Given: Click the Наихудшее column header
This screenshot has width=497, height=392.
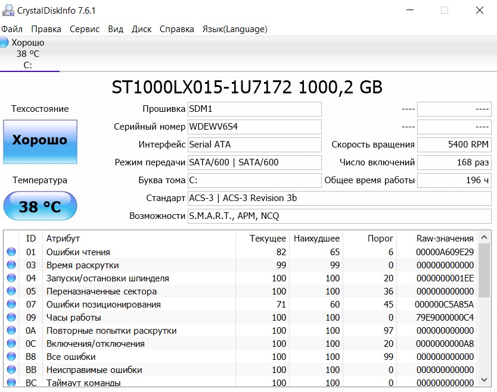Looking at the screenshot, I should click(316, 239).
